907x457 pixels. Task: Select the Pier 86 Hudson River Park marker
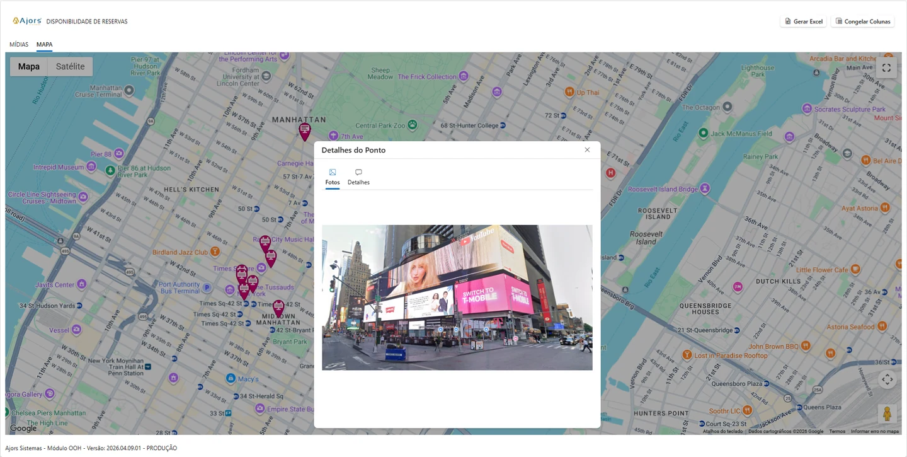point(110,170)
